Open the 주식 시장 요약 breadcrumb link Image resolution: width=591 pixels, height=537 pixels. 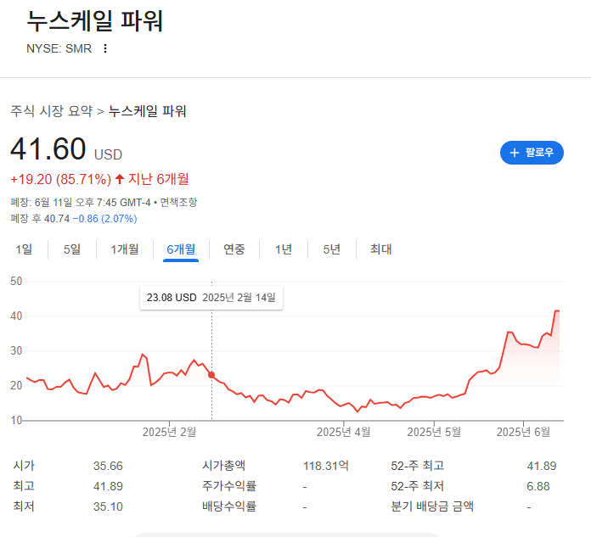51,111
